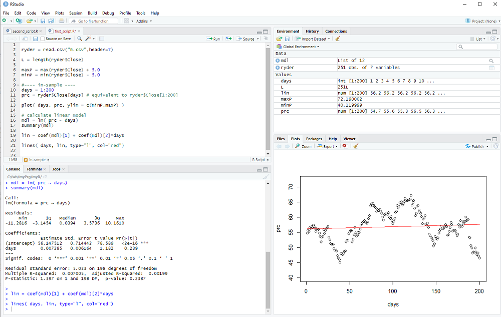Close the Jobs tab

point(63,169)
